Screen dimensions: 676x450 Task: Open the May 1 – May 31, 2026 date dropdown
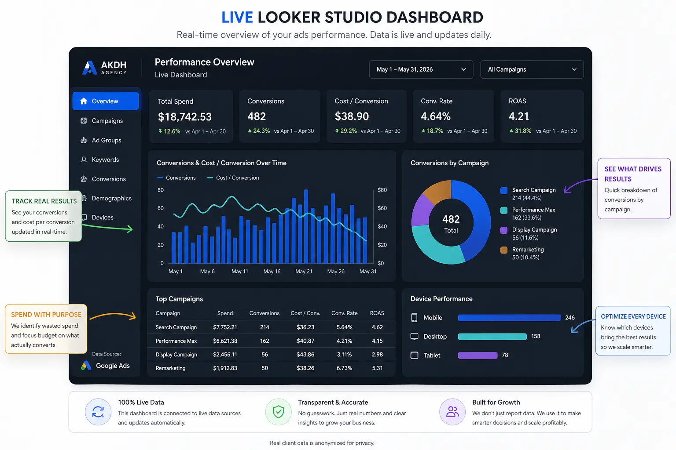(421, 69)
